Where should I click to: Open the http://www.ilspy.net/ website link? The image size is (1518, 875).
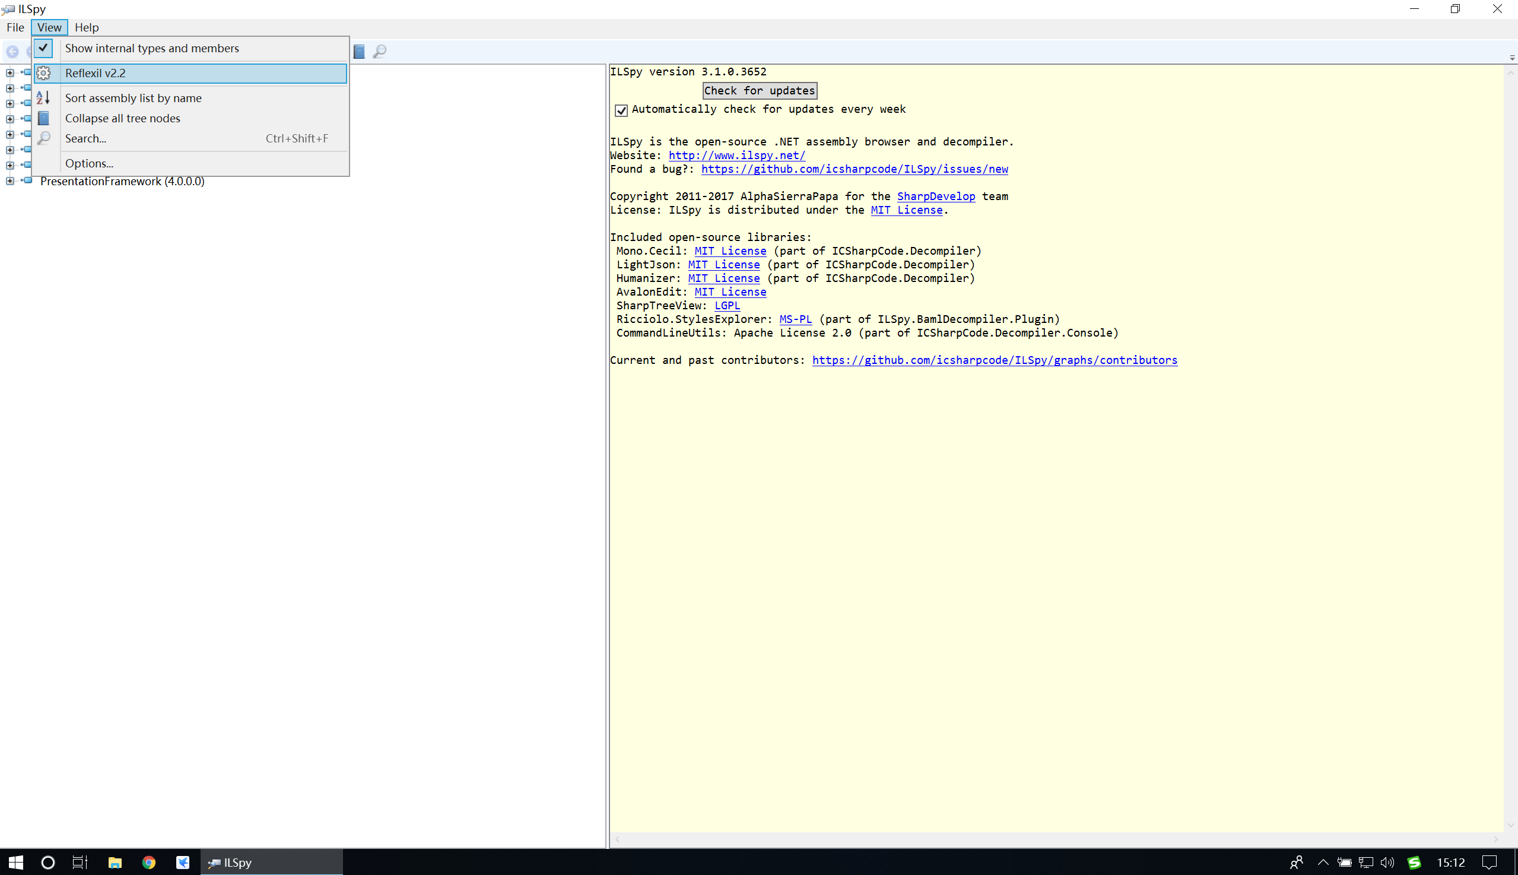coord(736,156)
